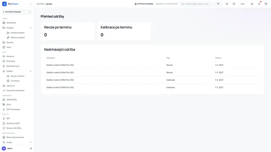Open the demo user profile

[7, 148]
